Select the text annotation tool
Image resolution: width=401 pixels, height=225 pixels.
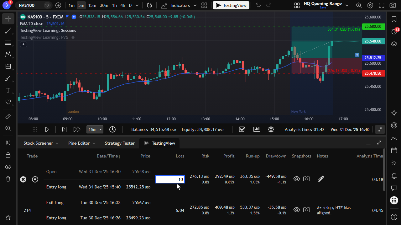pos(8,90)
